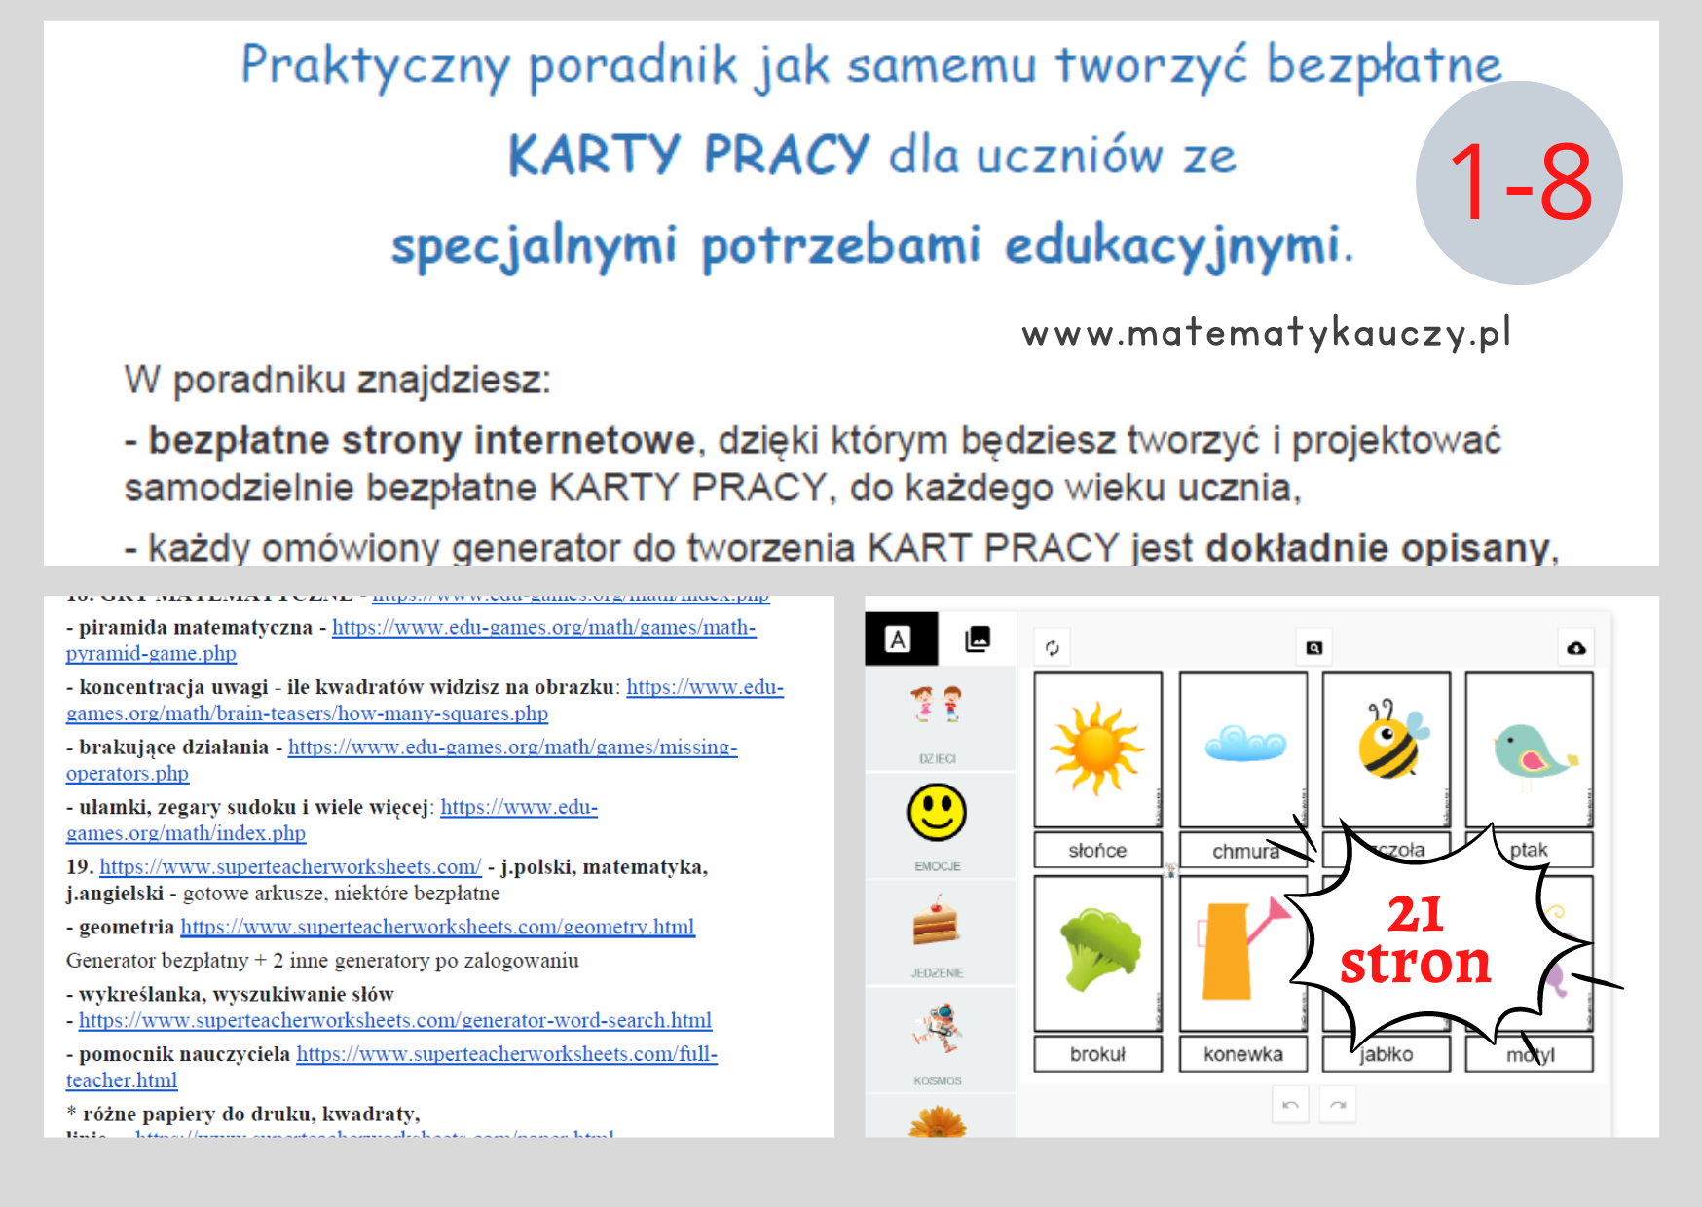Viewport: 1702px width, 1207px height.
Task: Switch to the text 'A' tab
Action: pos(899,640)
